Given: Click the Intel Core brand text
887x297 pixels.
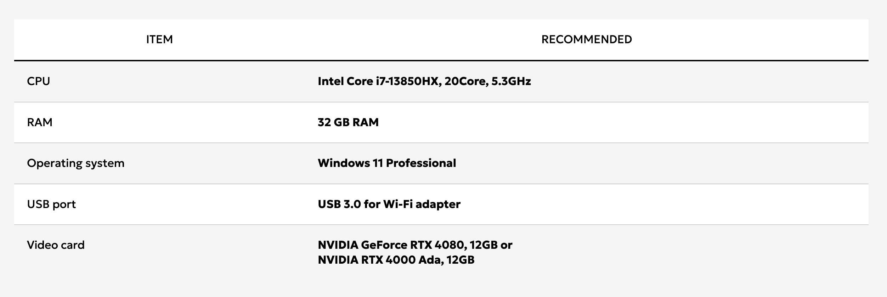Looking at the screenshot, I should 345,81.
